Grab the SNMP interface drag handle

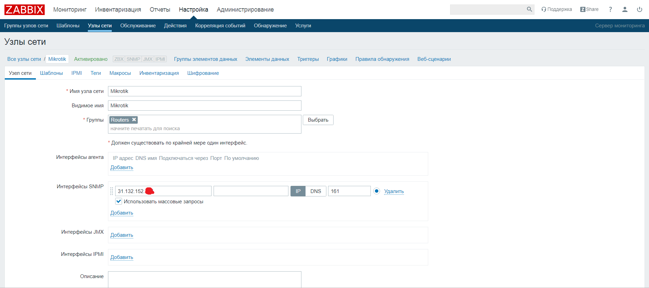point(111,191)
